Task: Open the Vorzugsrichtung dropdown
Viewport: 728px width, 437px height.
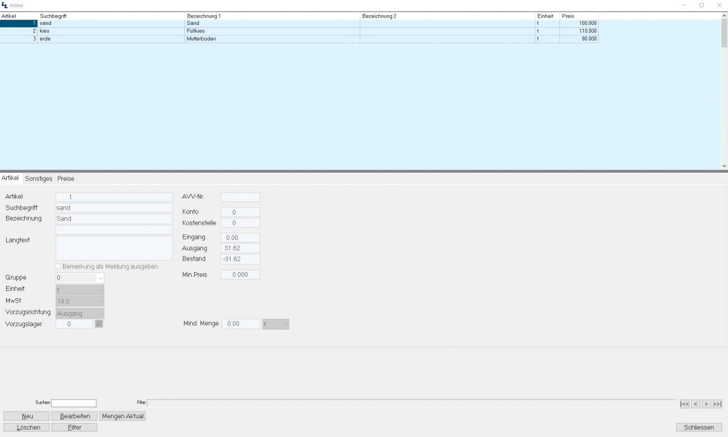Action: pos(99,313)
